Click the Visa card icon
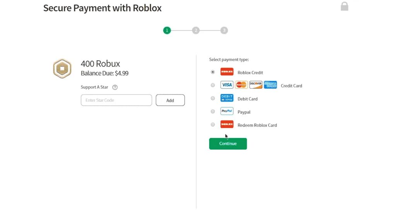 point(227,85)
